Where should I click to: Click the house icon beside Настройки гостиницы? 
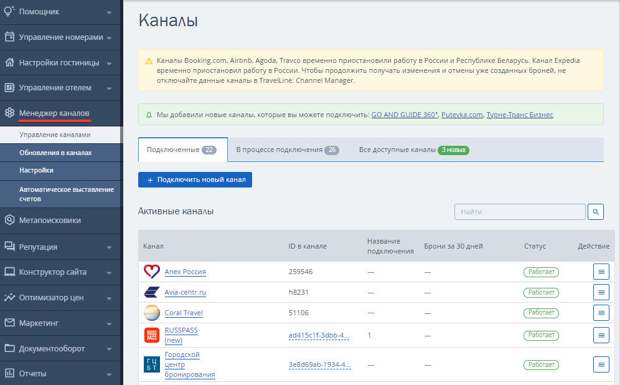pos(9,62)
